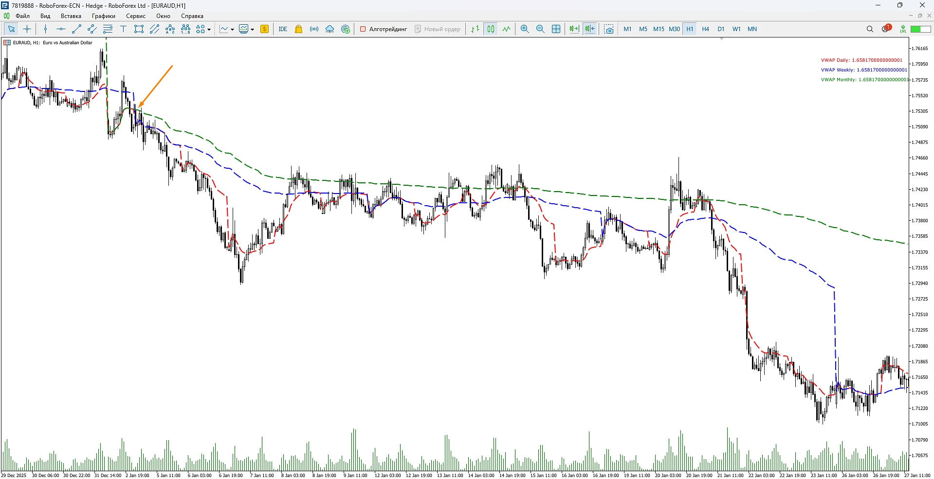This screenshot has height=479, width=934.
Task: Toggle chart auto-scroll to latest bar
Action: click(x=574, y=29)
